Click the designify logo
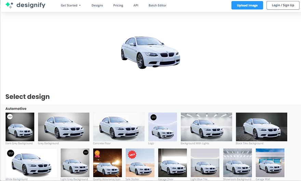Image resolution: width=301 pixels, height=181 pixels. [x=25, y=5]
